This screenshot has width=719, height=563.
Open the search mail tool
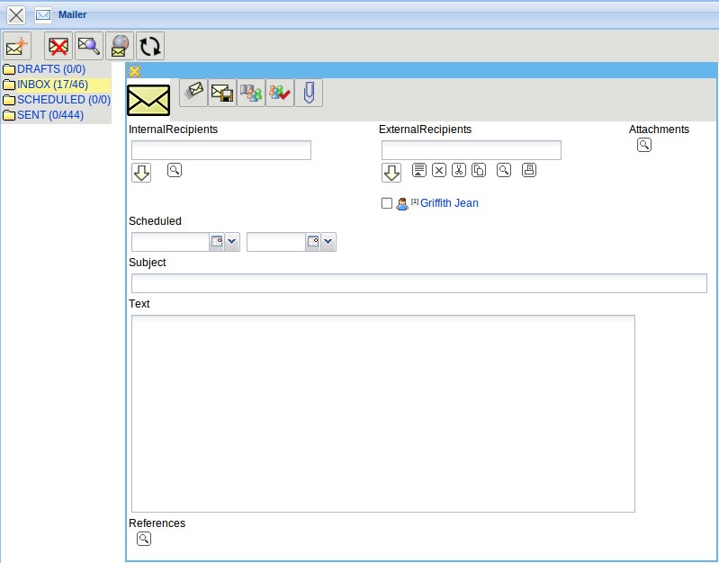pyautogui.click(x=89, y=46)
